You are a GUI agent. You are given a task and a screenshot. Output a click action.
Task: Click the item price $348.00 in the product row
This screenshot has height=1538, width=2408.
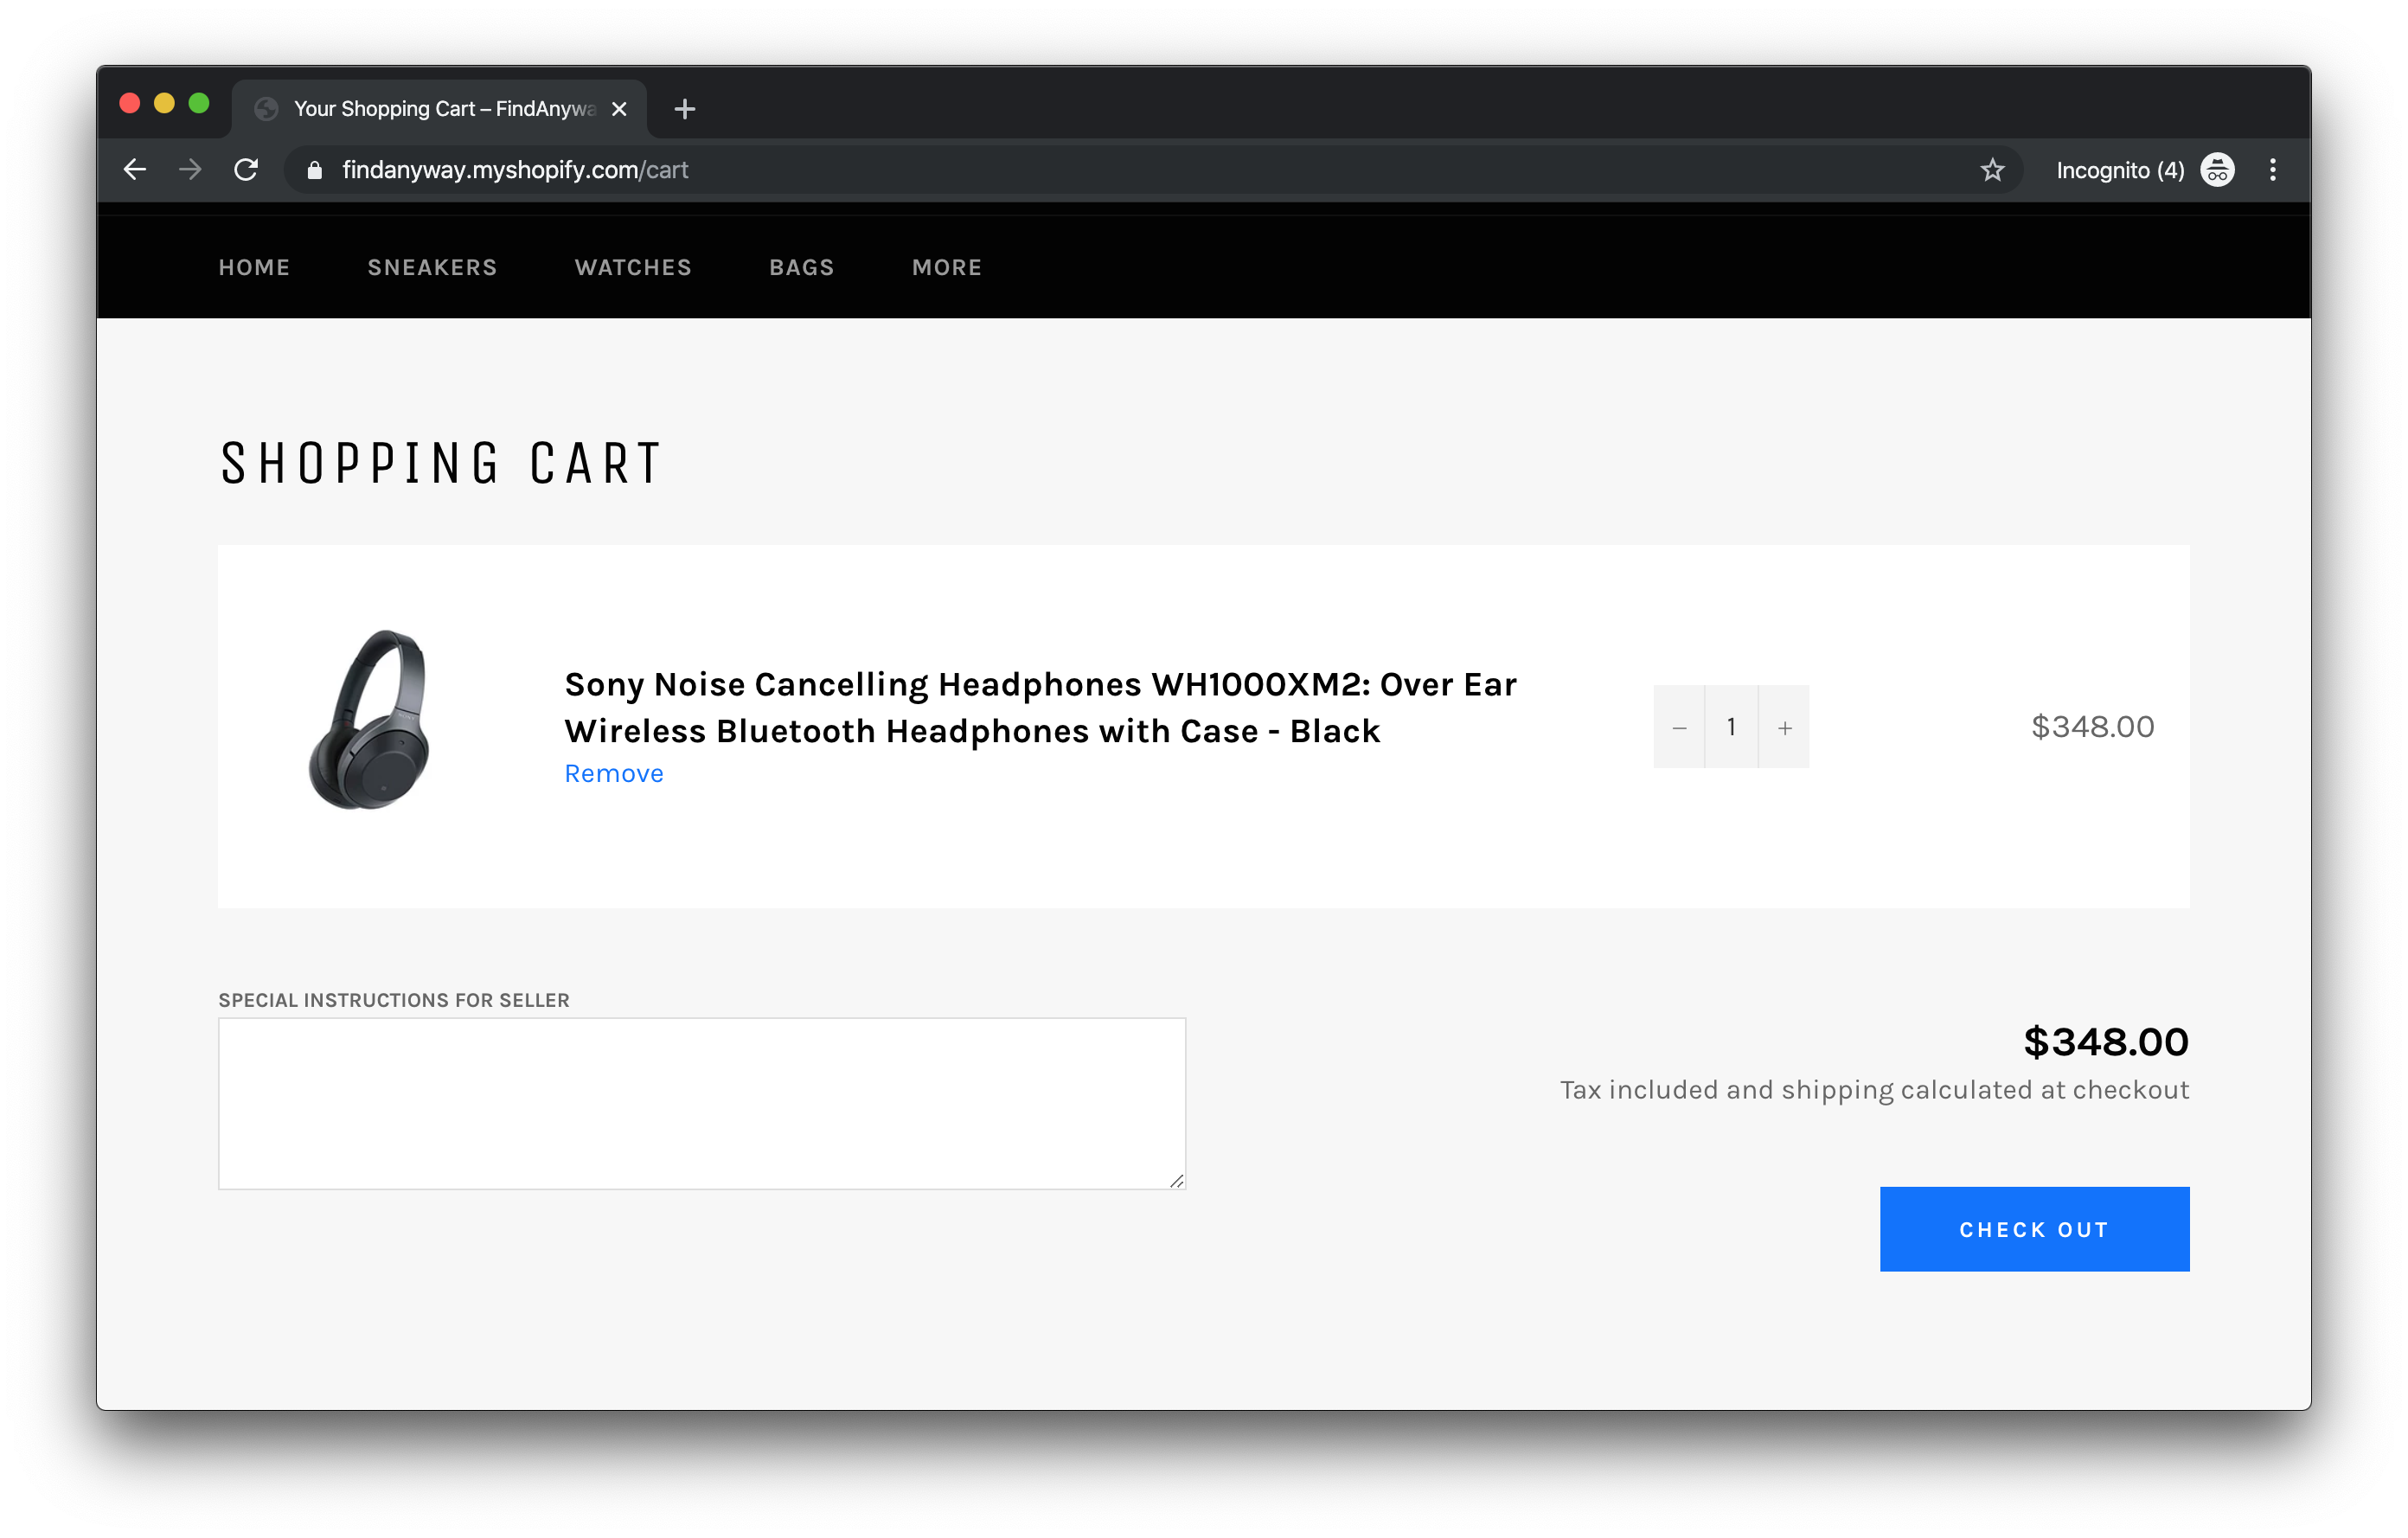[x=2092, y=727]
